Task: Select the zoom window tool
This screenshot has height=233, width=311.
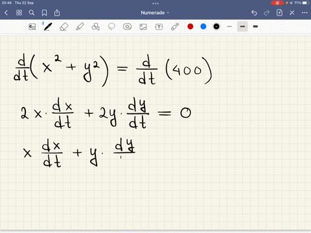Action: 32,27
